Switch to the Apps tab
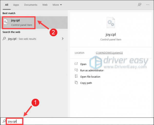This screenshot has width=154, height=125. 16,5
